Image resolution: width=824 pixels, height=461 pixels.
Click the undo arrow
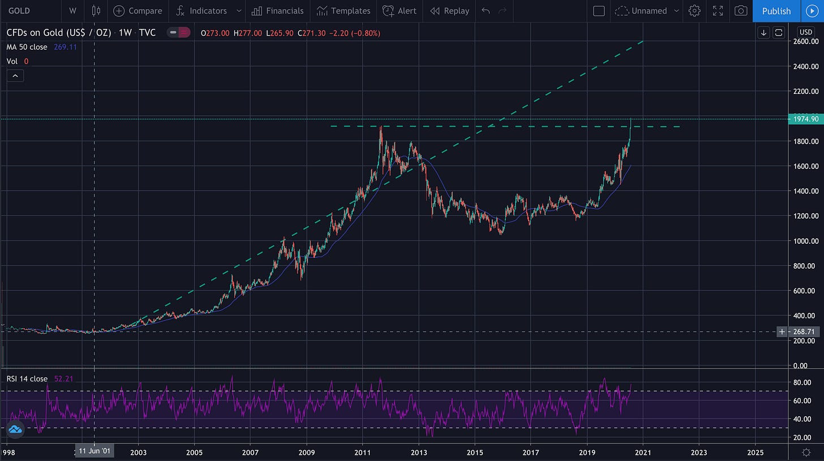486,11
